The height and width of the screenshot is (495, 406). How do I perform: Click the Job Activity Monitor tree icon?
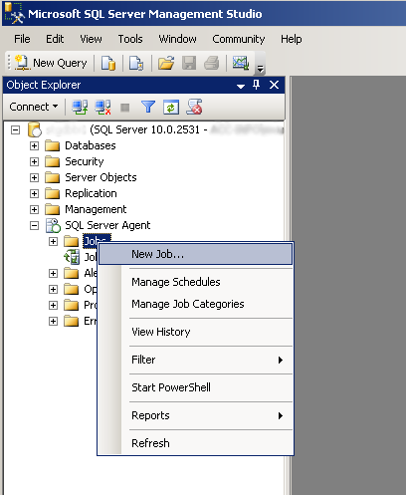(x=72, y=257)
